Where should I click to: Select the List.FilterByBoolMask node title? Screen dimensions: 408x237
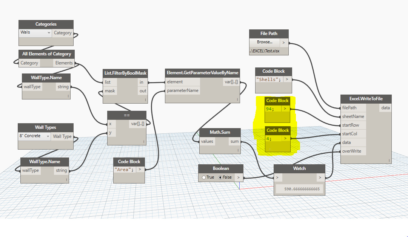(125, 73)
